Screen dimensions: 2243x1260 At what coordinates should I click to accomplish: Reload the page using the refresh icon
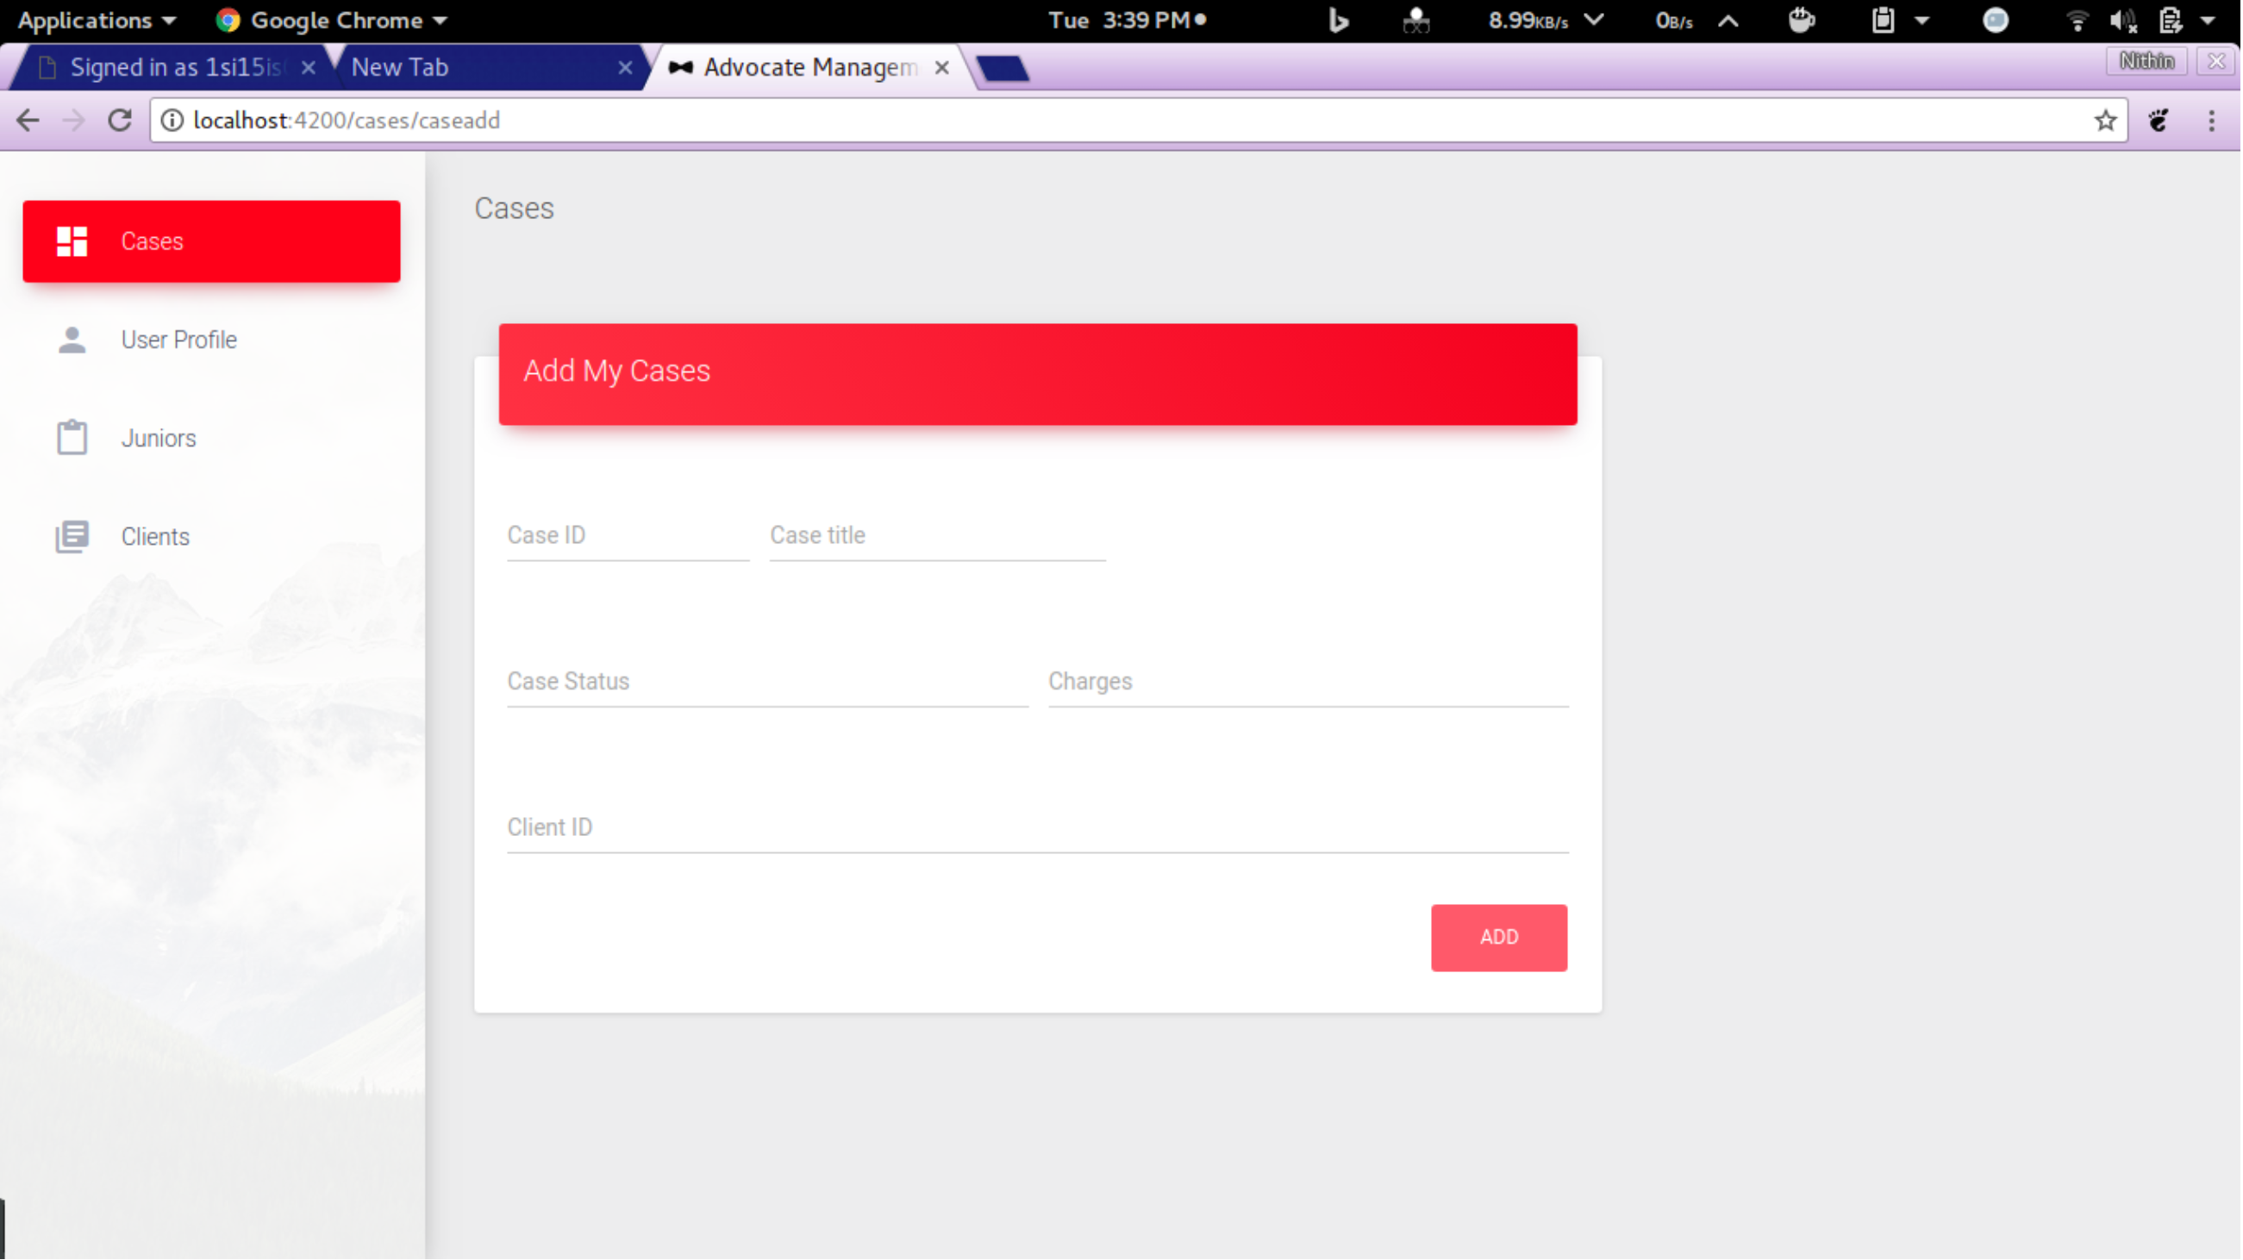(119, 120)
